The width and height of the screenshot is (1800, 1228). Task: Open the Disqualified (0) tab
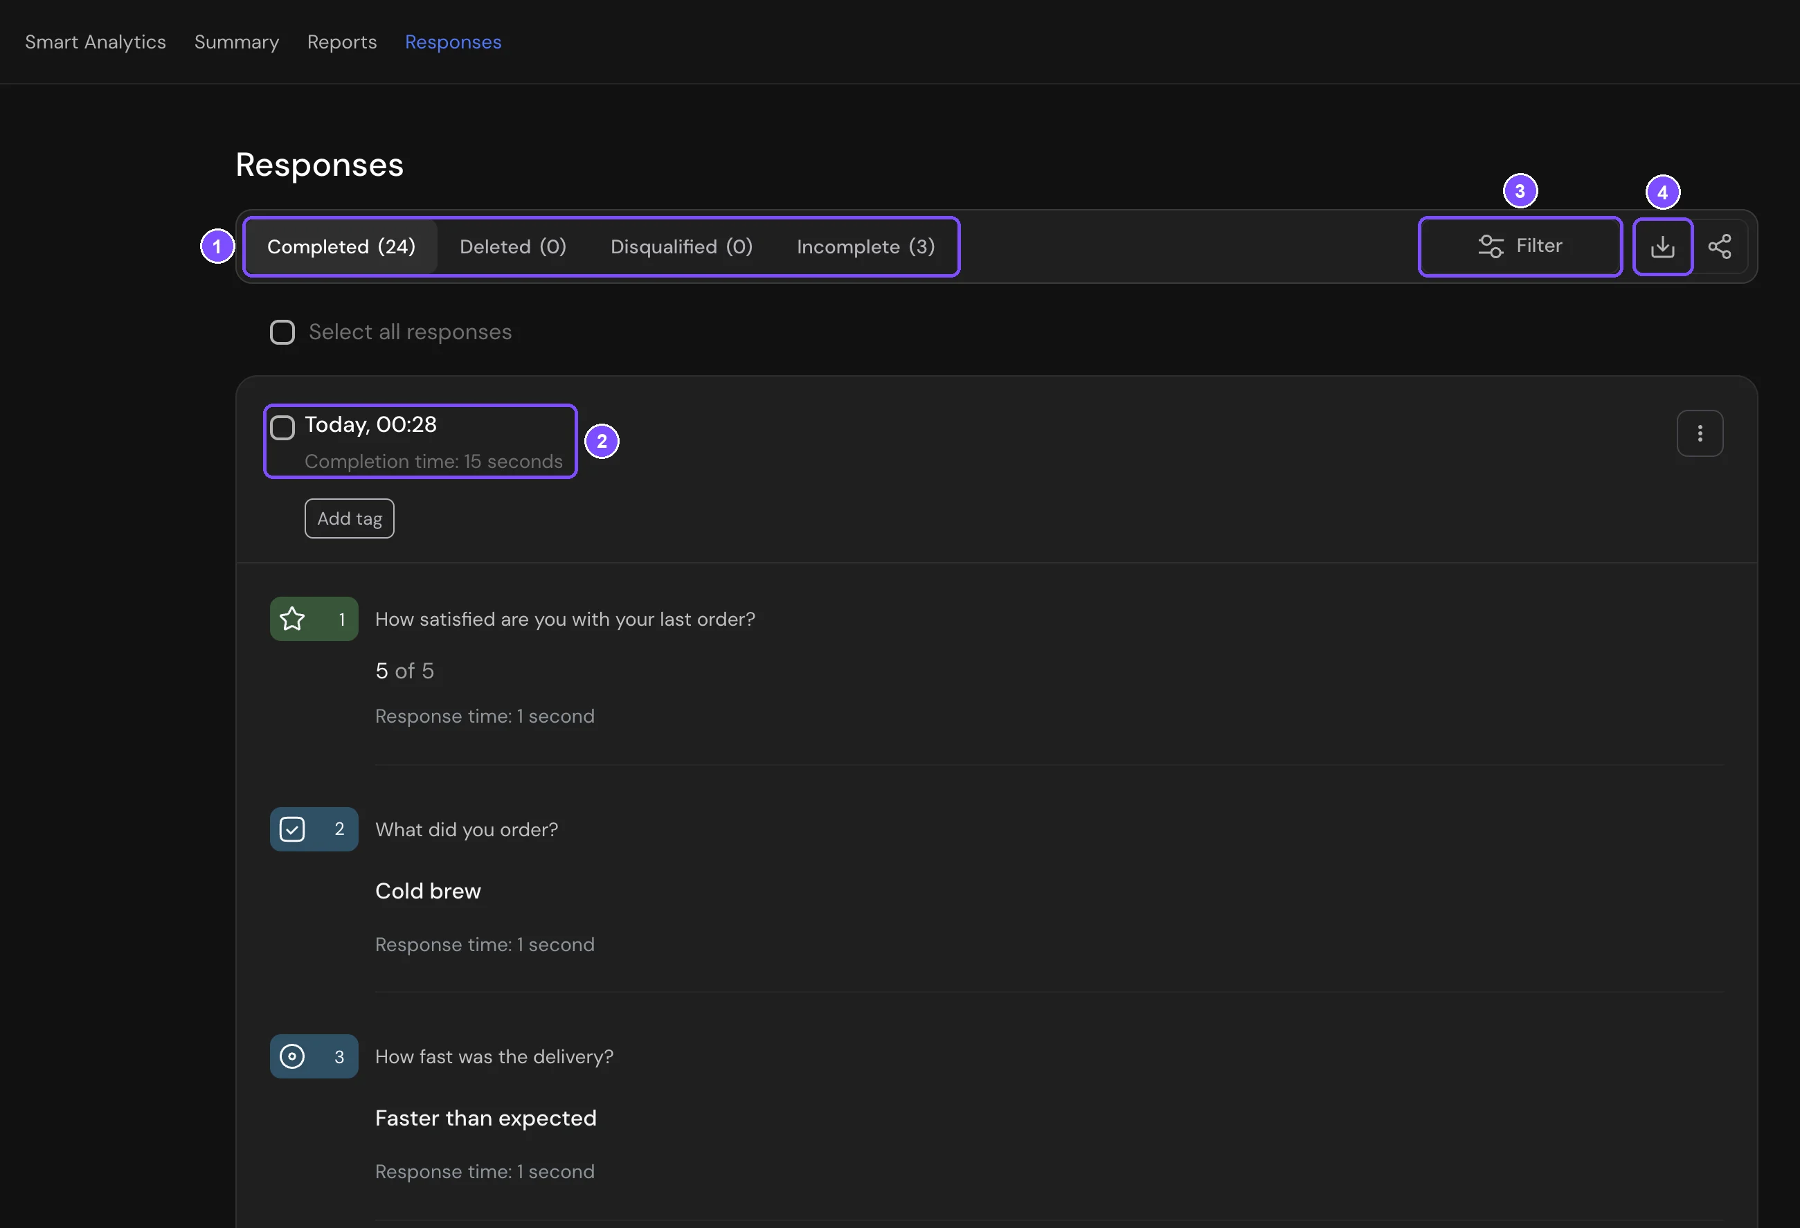point(682,246)
